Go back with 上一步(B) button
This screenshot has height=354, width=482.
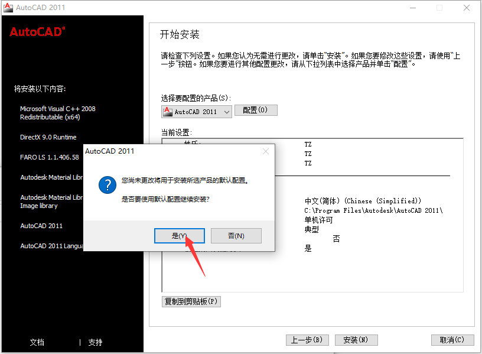(x=307, y=340)
